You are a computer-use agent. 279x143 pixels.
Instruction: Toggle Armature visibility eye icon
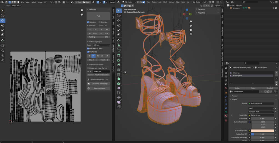(x=273, y=8)
